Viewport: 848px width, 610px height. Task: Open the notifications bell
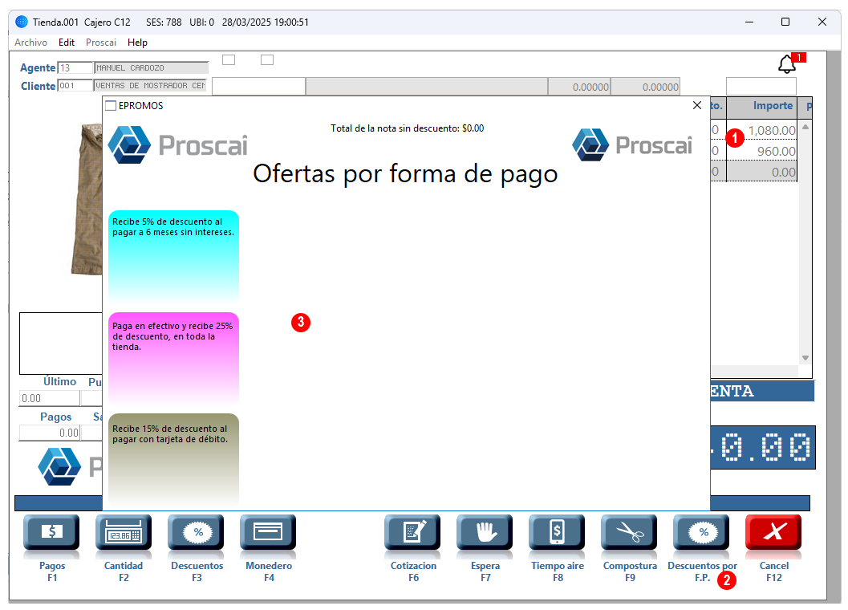(x=787, y=64)
